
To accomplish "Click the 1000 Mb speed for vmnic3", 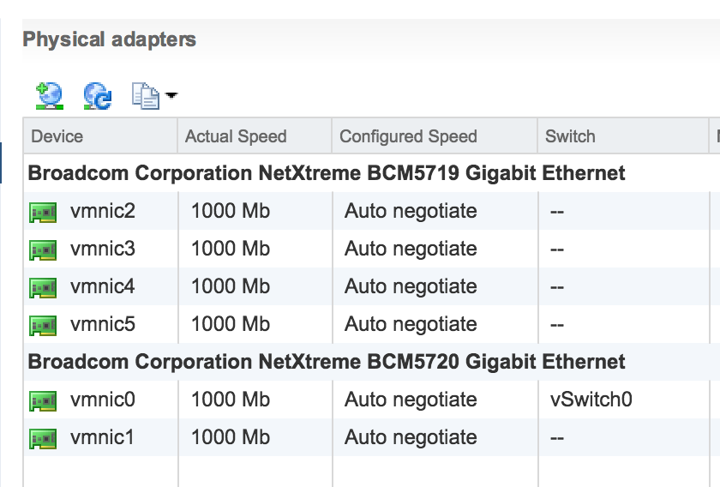I will click(x=231, y=249).
